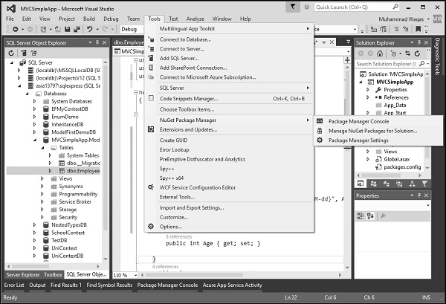This screenshot has width=446, height=304.
Task: Click the Categorized icon in the Properties panel
Action: pyautogui.click(x=361, y=216)
